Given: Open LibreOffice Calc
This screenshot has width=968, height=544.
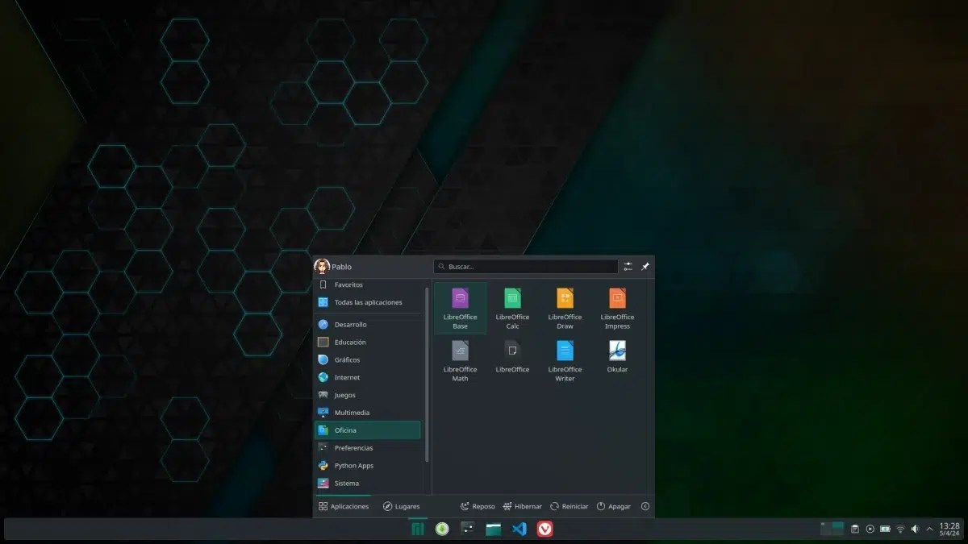Looking at the screenshot, I should [x=511, y=308].
